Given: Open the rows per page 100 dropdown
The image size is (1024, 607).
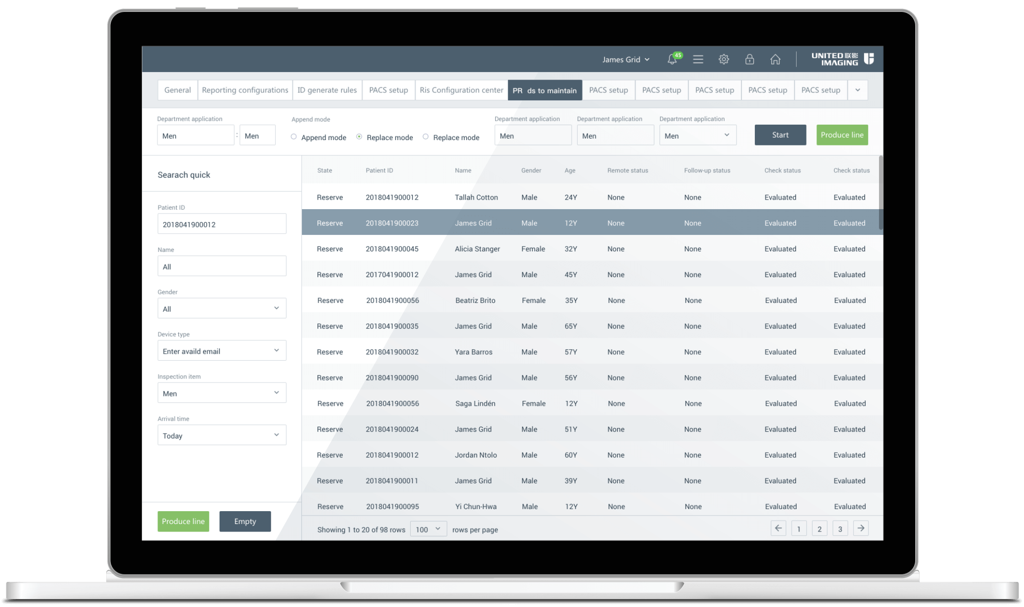Looking at the screenshot, I should pos(428,529).
